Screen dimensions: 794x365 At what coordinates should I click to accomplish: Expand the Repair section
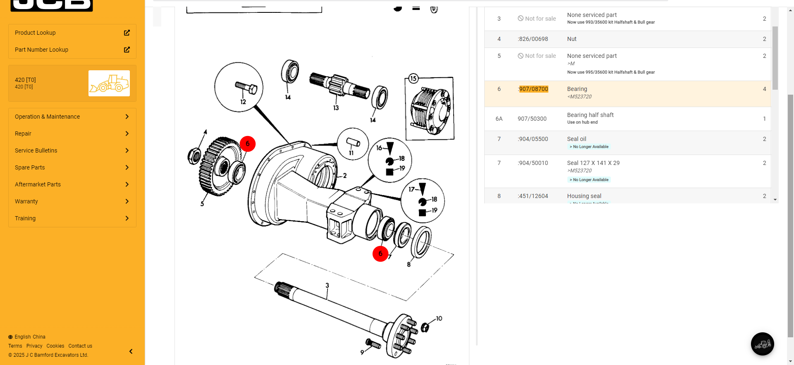click(x=72, y=134)
